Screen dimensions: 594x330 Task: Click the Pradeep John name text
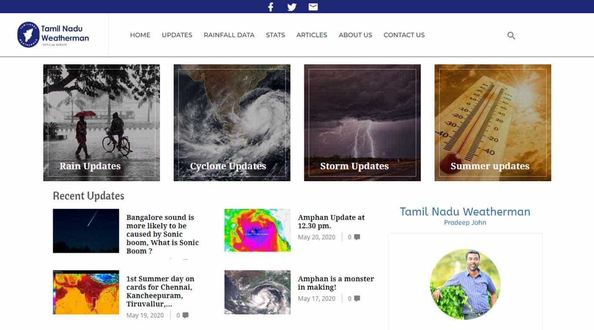(x=465, y=222)
